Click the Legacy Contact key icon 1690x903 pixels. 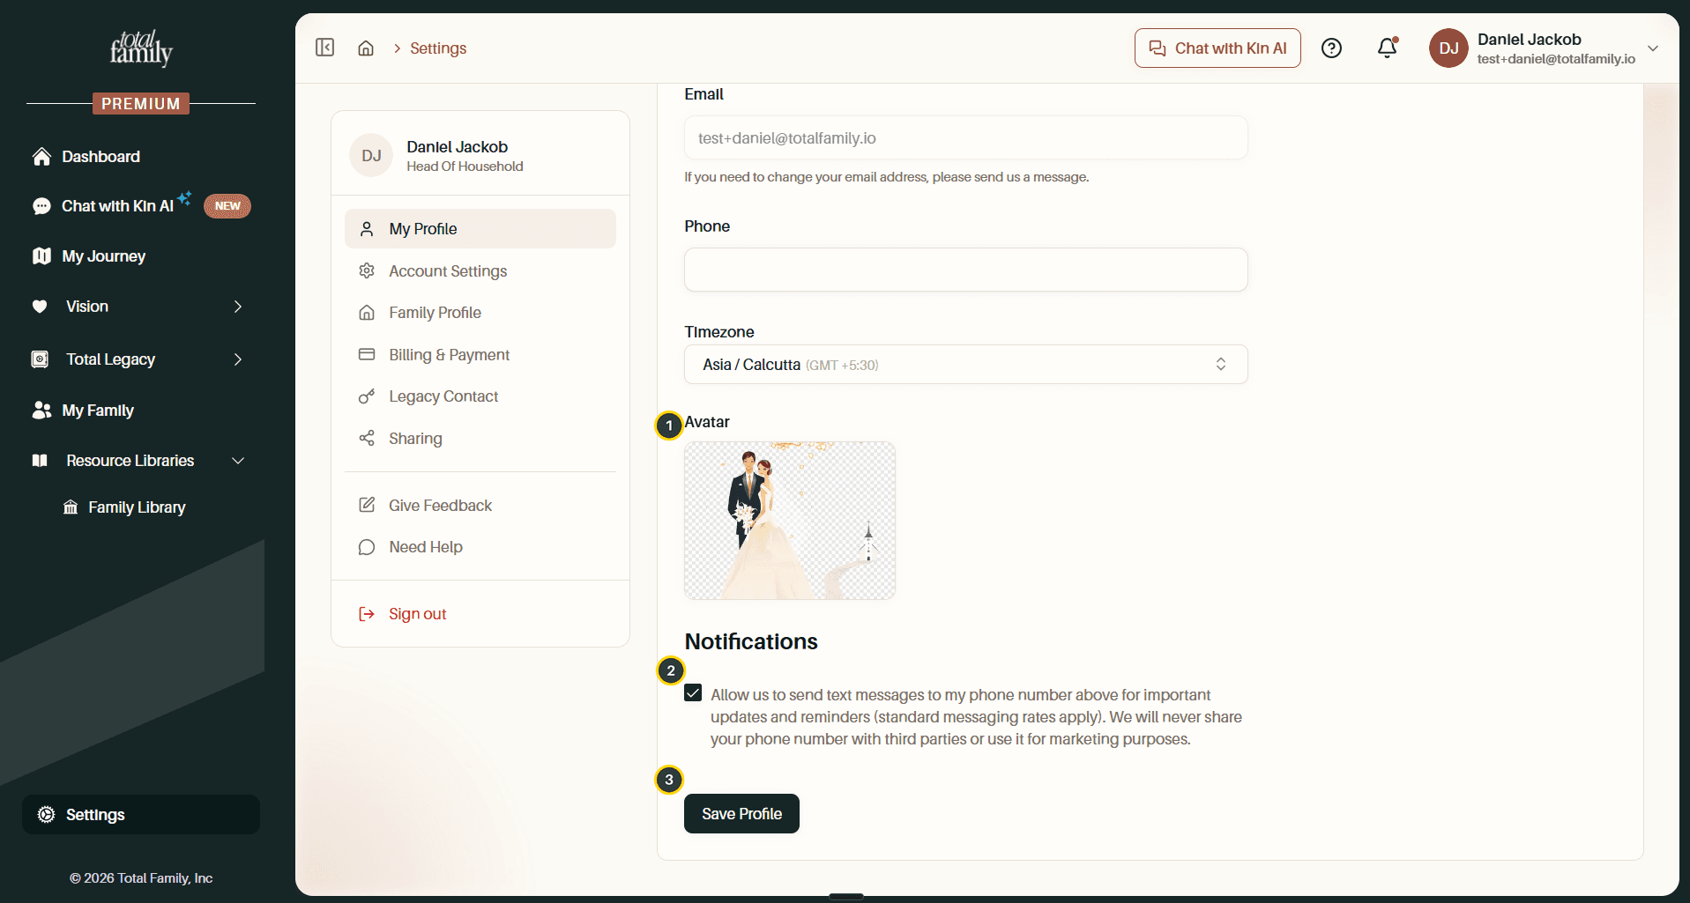pos(367,396)
